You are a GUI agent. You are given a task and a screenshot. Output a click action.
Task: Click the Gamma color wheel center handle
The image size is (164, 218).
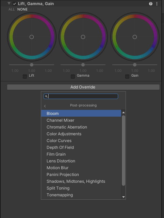[83, 37]
